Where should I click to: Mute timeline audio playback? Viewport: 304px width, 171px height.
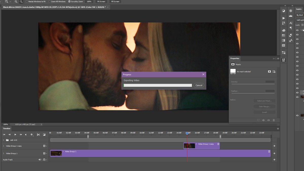(26, 135)
